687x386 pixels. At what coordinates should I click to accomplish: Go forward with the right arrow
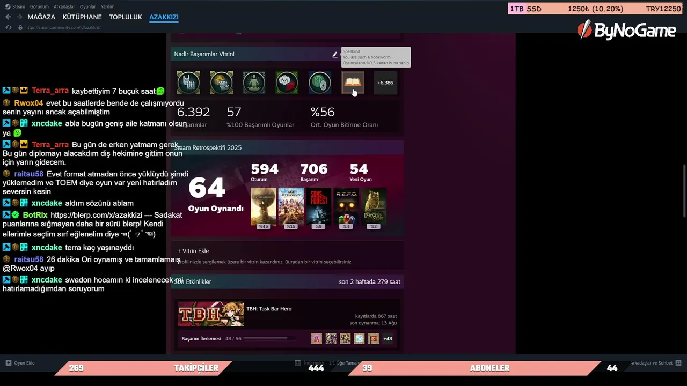(19, 17)
